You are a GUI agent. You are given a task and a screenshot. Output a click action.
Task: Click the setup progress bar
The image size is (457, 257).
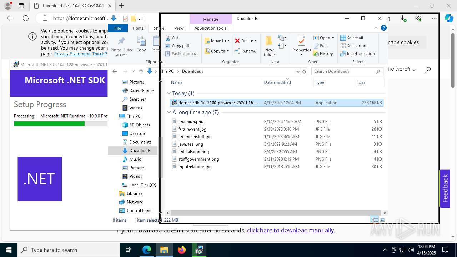(61, 124)
